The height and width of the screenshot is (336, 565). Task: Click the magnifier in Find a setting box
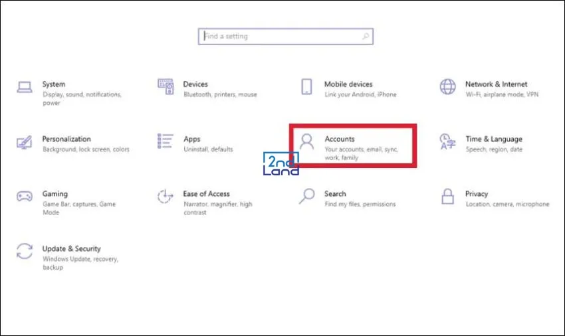pyautogui.click(x=366, y=36)
